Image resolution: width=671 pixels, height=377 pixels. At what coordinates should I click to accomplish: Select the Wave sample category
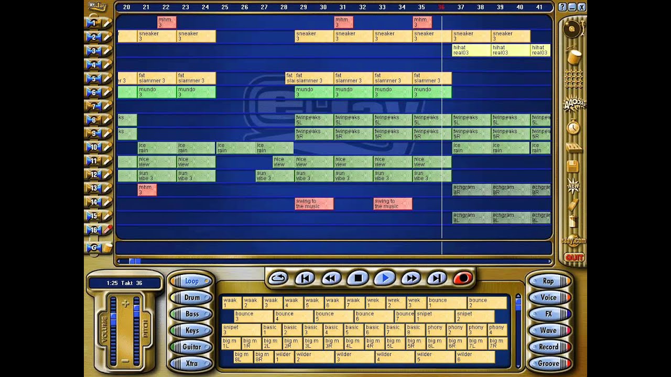(x=550, y=330)
